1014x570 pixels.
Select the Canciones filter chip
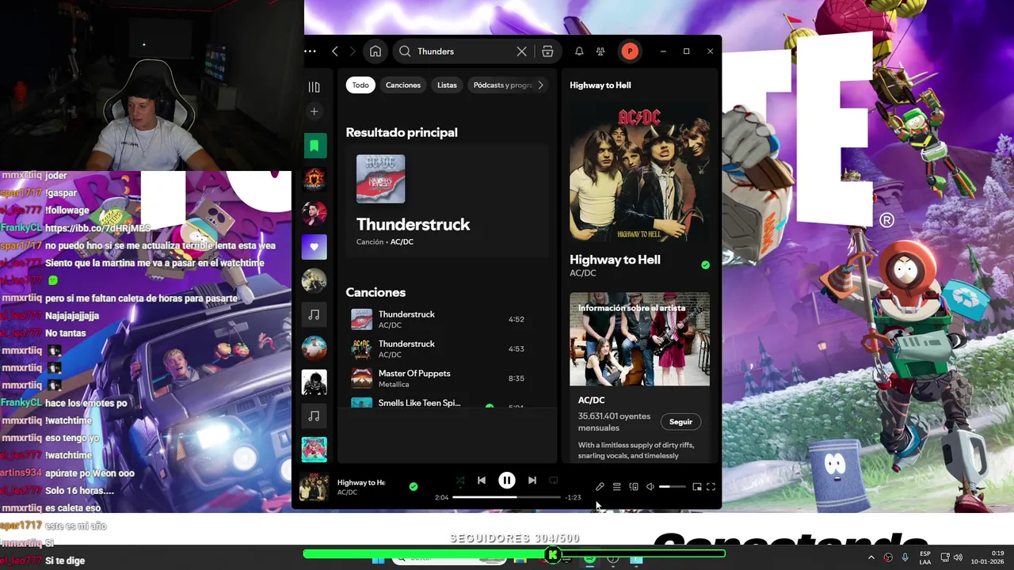pos(403,85)
